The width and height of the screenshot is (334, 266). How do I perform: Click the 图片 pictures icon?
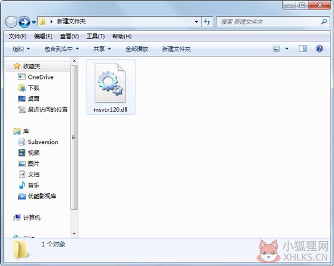(x=22, y=164)
